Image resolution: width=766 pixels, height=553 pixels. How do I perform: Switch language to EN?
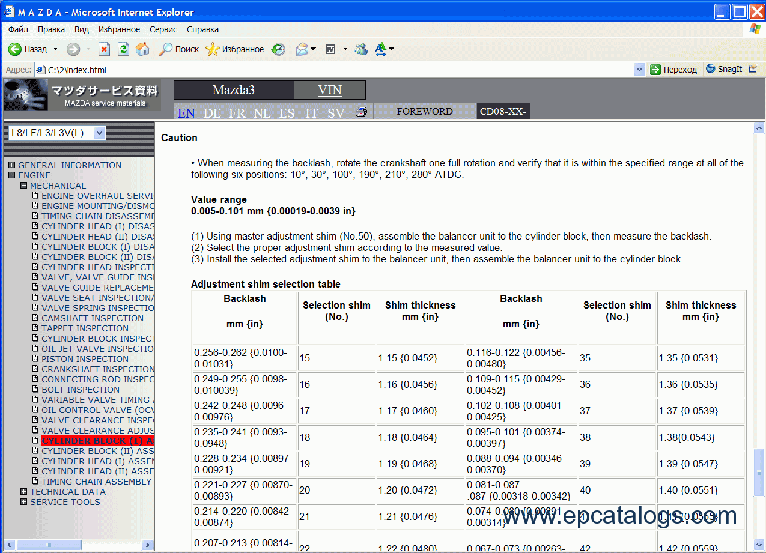coord(186,113)
